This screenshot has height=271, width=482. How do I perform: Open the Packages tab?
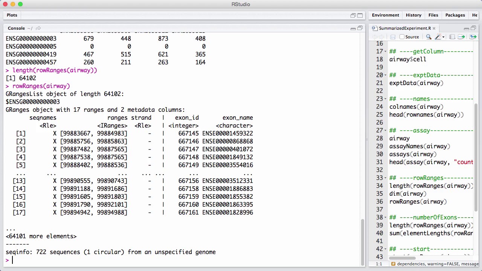pyautogui.click(x=455, y=15)
